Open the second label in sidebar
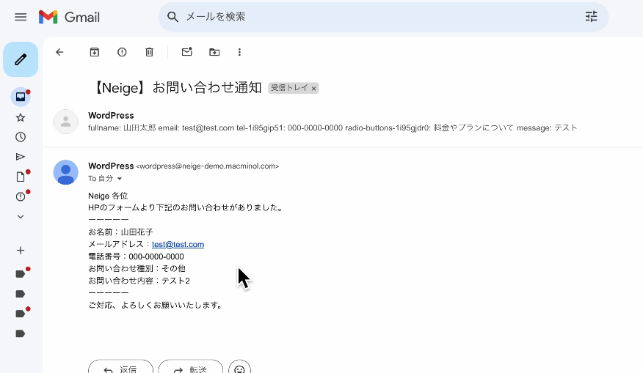This screenshot has height=373, width=643. click(21, 294)
